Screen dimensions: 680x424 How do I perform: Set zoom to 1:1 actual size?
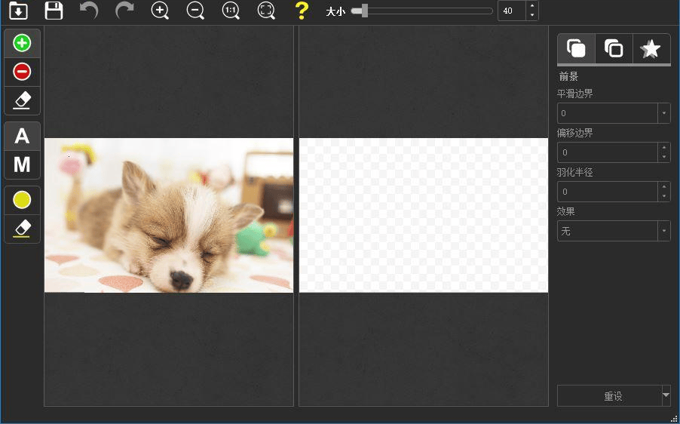(231, 11)
